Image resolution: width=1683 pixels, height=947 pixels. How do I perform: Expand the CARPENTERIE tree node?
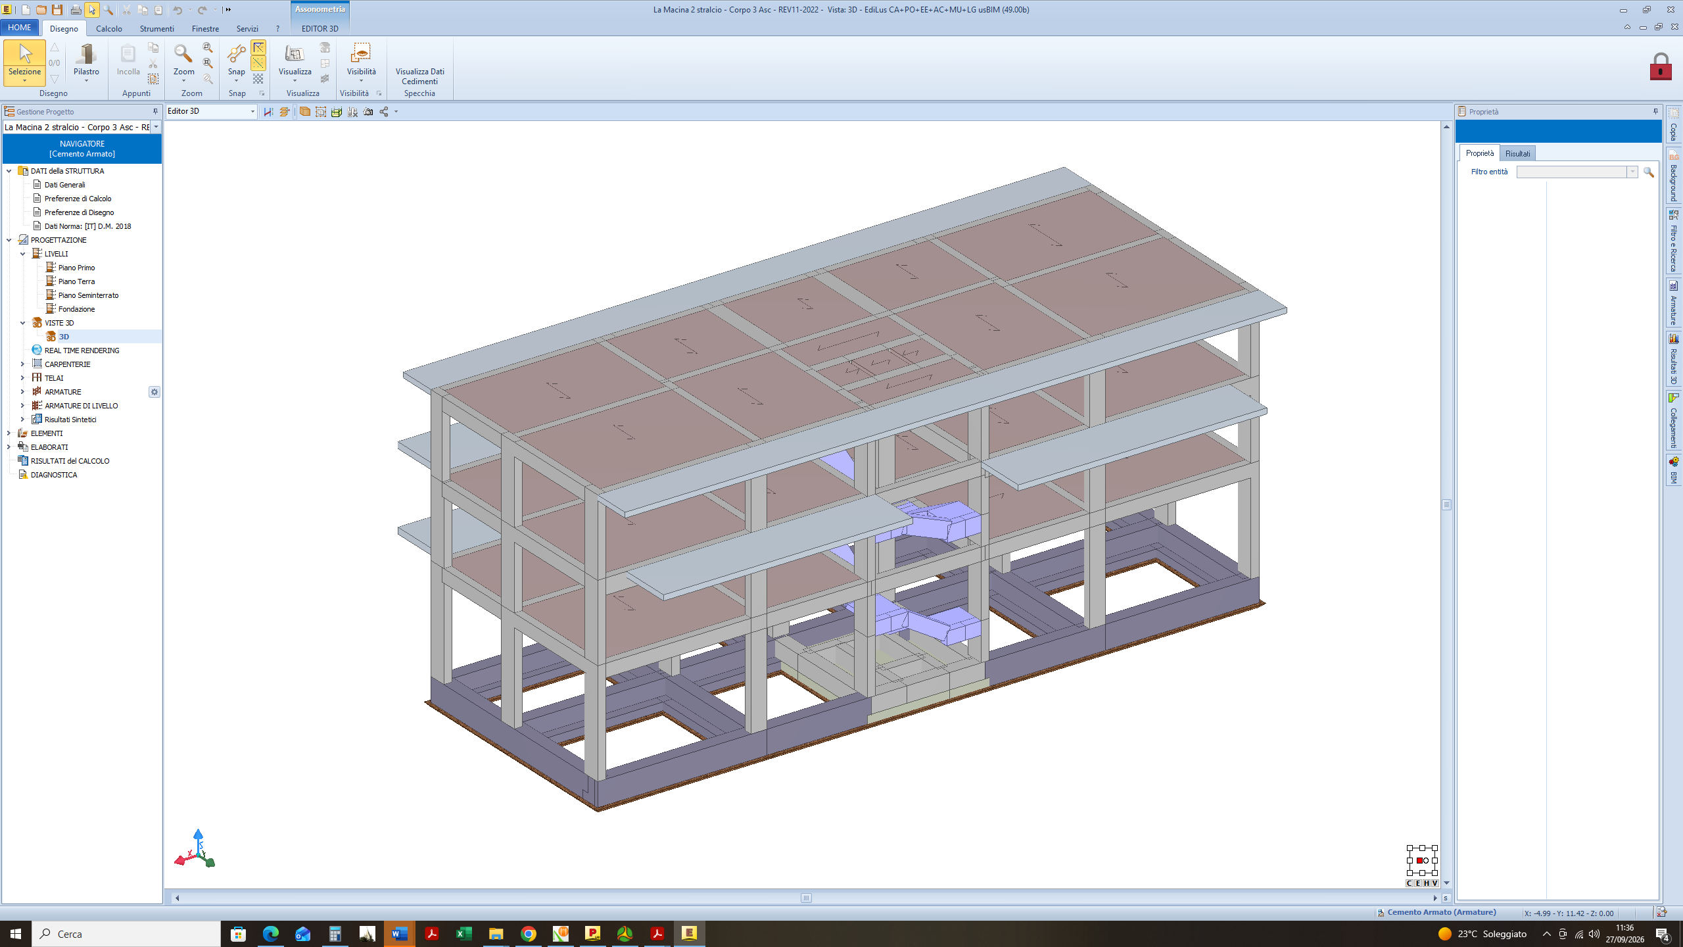pyautogui.click(x=22, y=364)
